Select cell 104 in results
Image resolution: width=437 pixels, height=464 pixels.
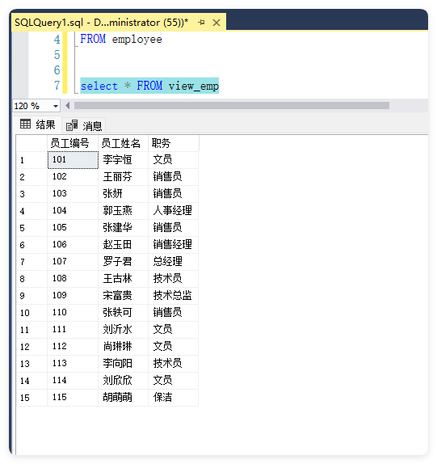[x=73, y=211]
